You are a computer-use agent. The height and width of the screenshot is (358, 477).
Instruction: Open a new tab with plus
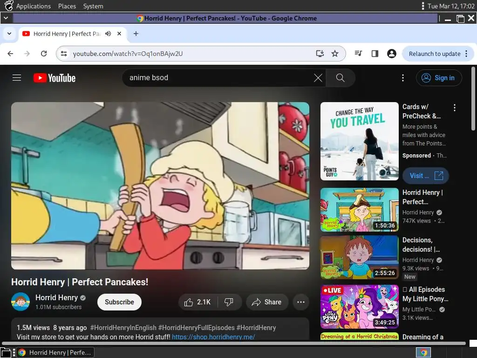pyautogui.click(x=136, y=34)
